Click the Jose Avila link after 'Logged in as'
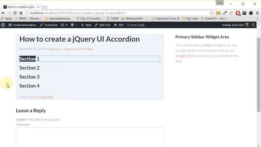 [41, 119]
